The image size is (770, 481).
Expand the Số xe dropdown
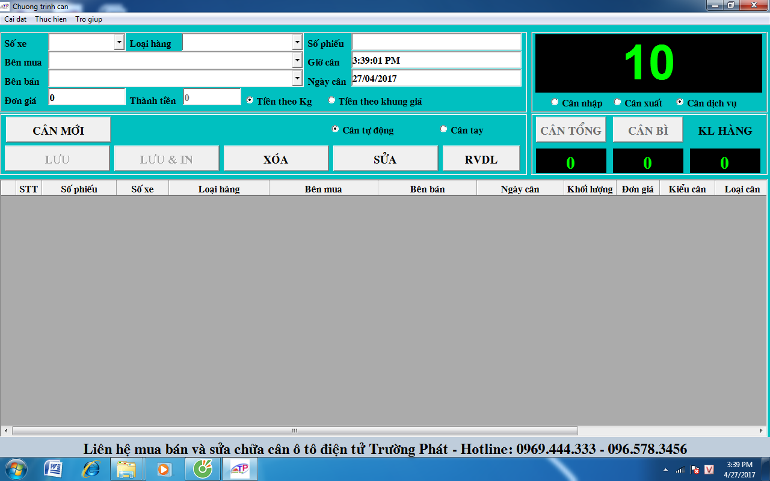tap(119, 42)
